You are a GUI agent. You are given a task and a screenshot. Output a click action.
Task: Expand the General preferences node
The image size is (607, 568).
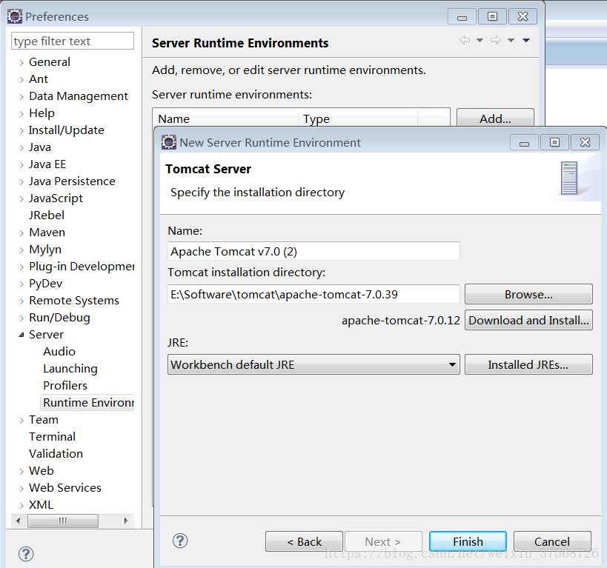point(21,63)
